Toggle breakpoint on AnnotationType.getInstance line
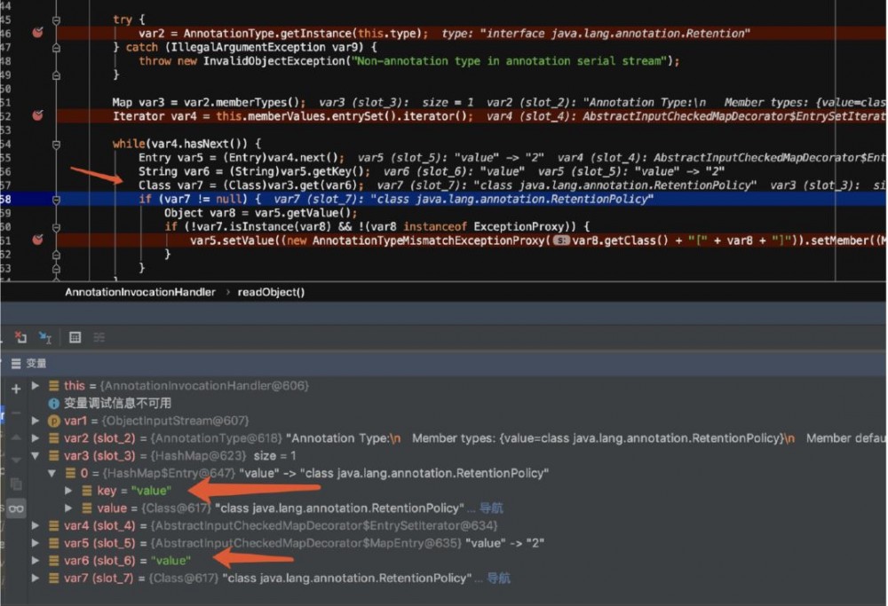Screen dimensions: 888x606 [x=38, y=33]
